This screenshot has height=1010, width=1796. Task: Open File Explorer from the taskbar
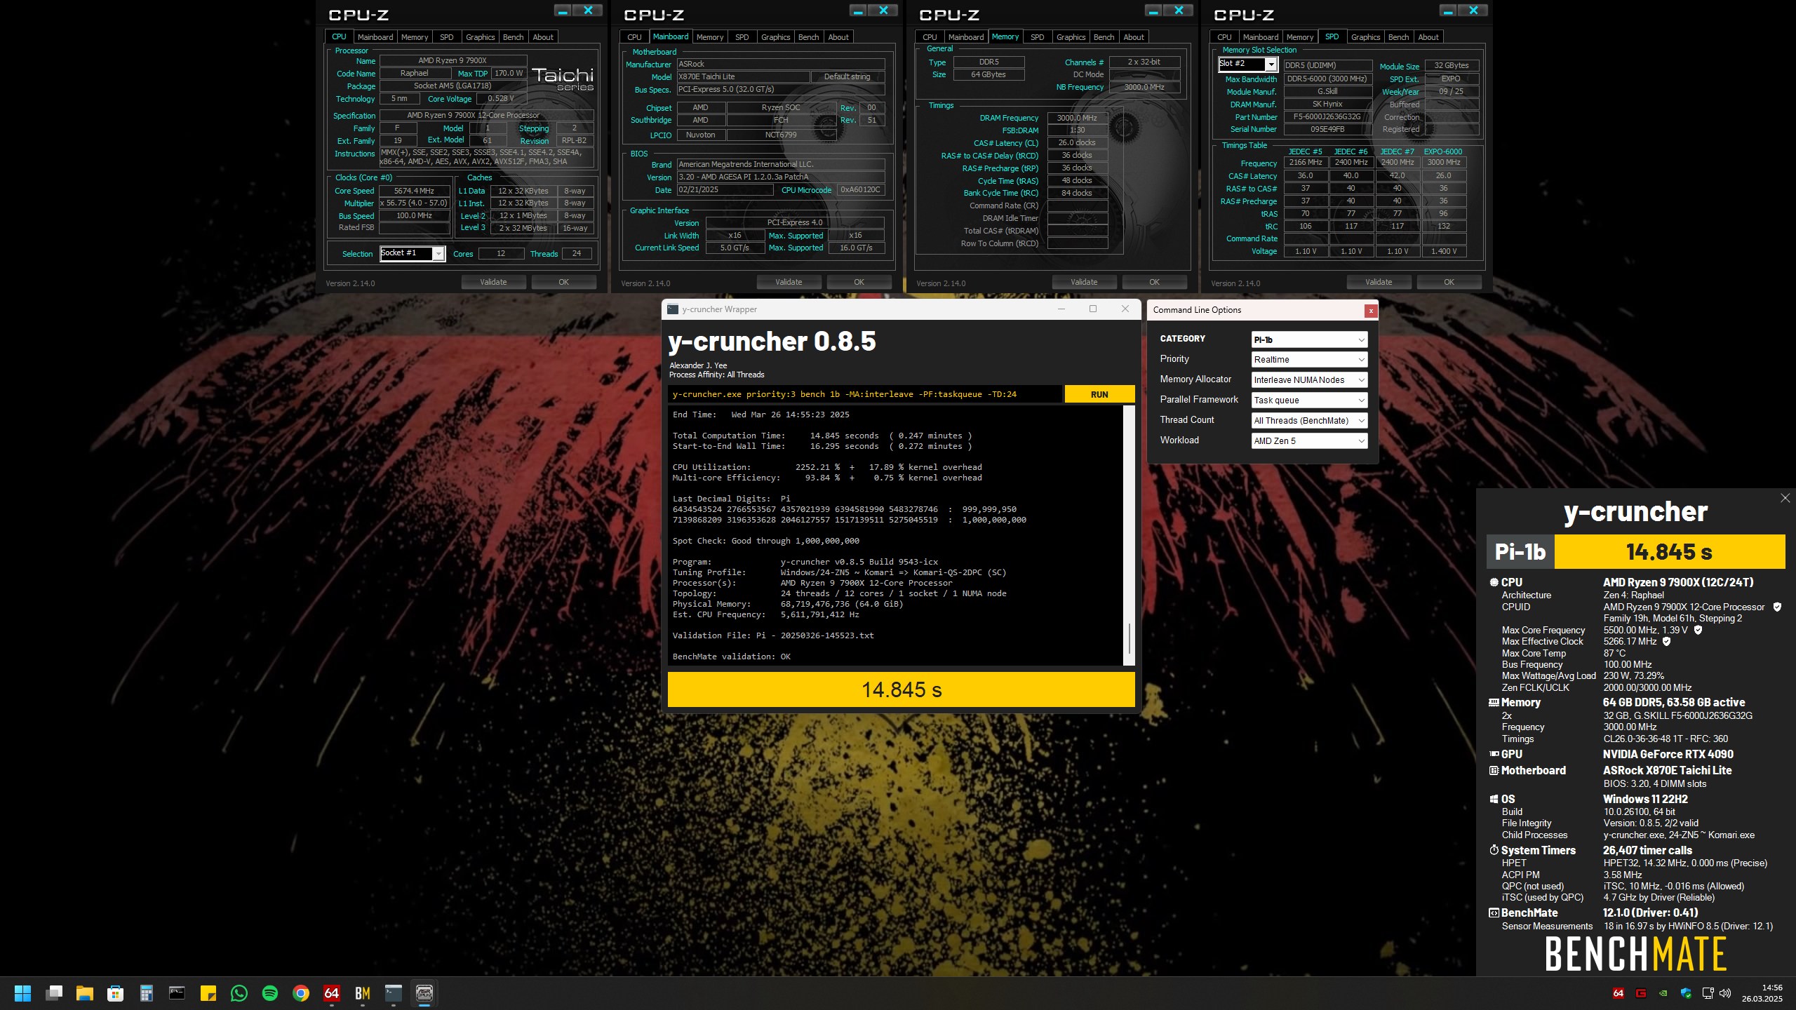pyautogui.click(x=85, y=993)
